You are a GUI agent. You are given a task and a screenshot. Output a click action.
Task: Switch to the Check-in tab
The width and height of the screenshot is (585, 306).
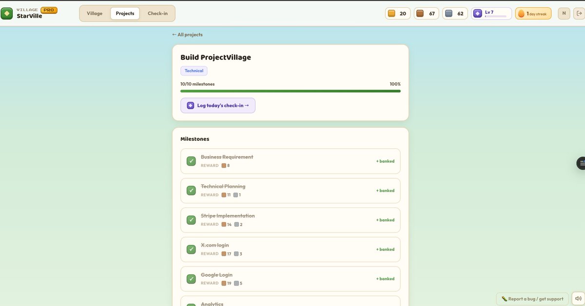pyautogui.click(x=157, y=14)
